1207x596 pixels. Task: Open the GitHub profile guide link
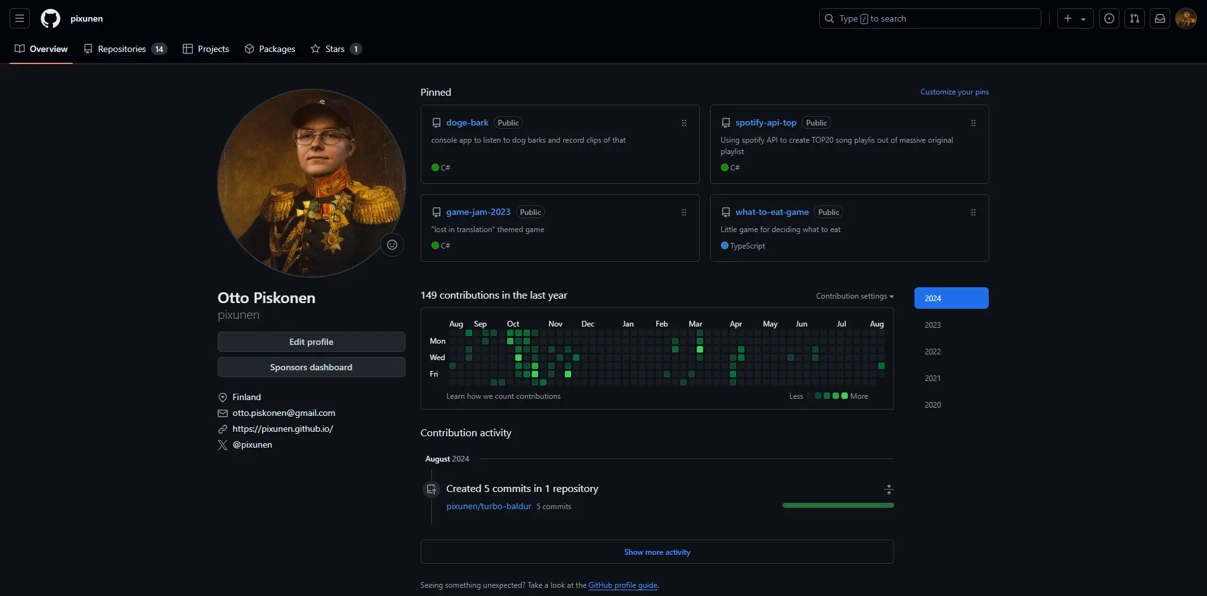point(623,585)
